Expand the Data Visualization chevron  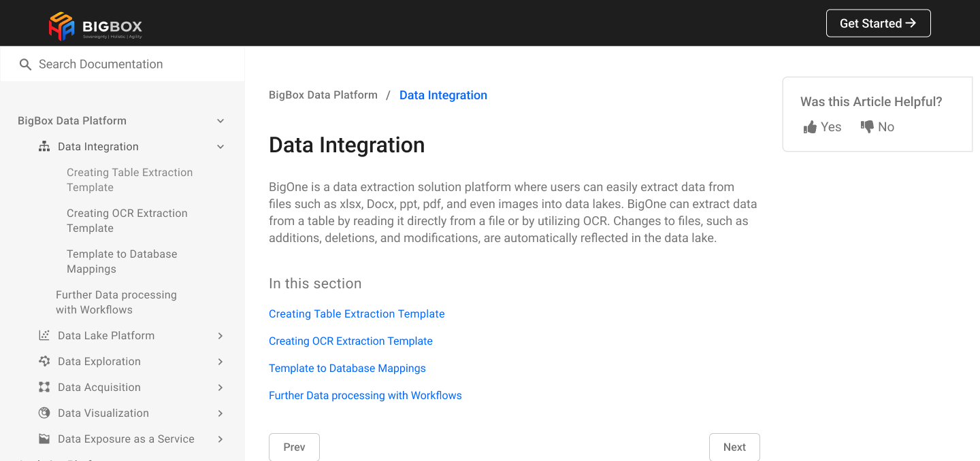tap(220, 413)
